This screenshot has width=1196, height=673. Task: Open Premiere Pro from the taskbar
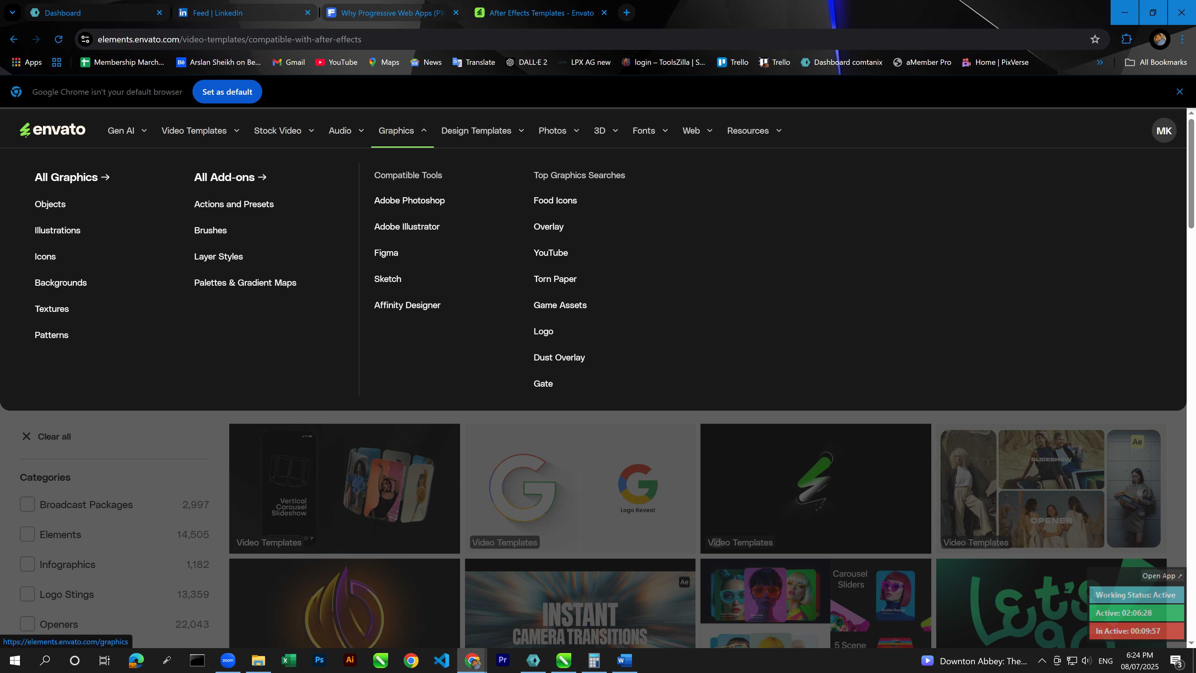(x=503, y=660)
